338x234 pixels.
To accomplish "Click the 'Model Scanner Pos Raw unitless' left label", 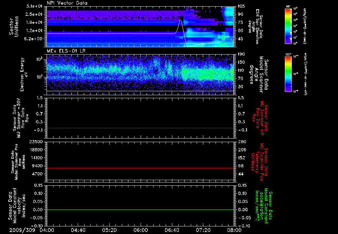I will click(18, 162).
